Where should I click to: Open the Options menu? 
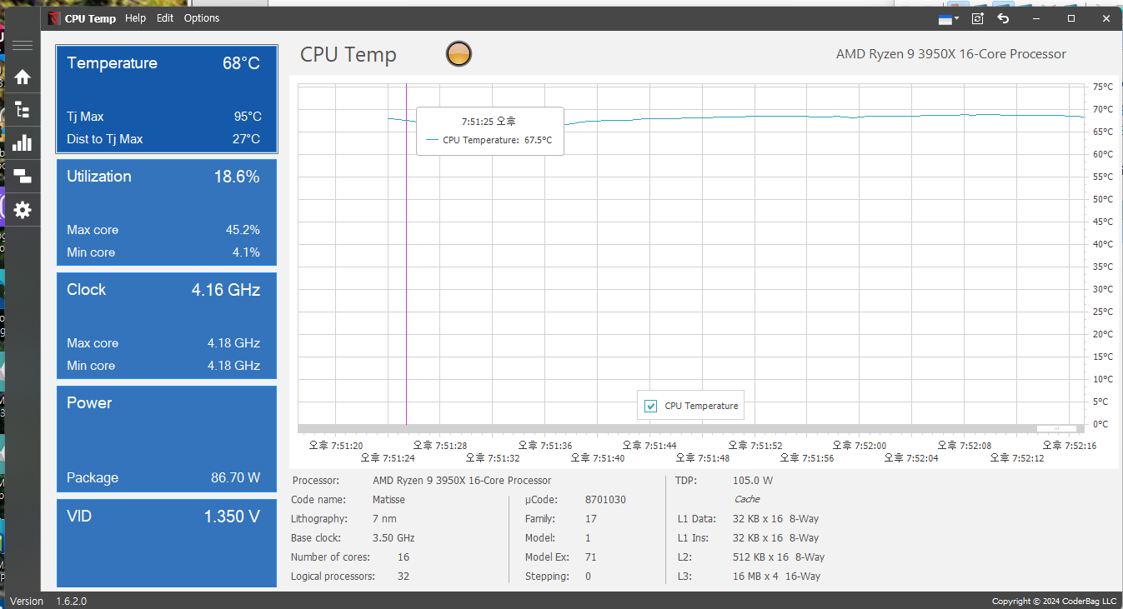click(x=202, y=18)
